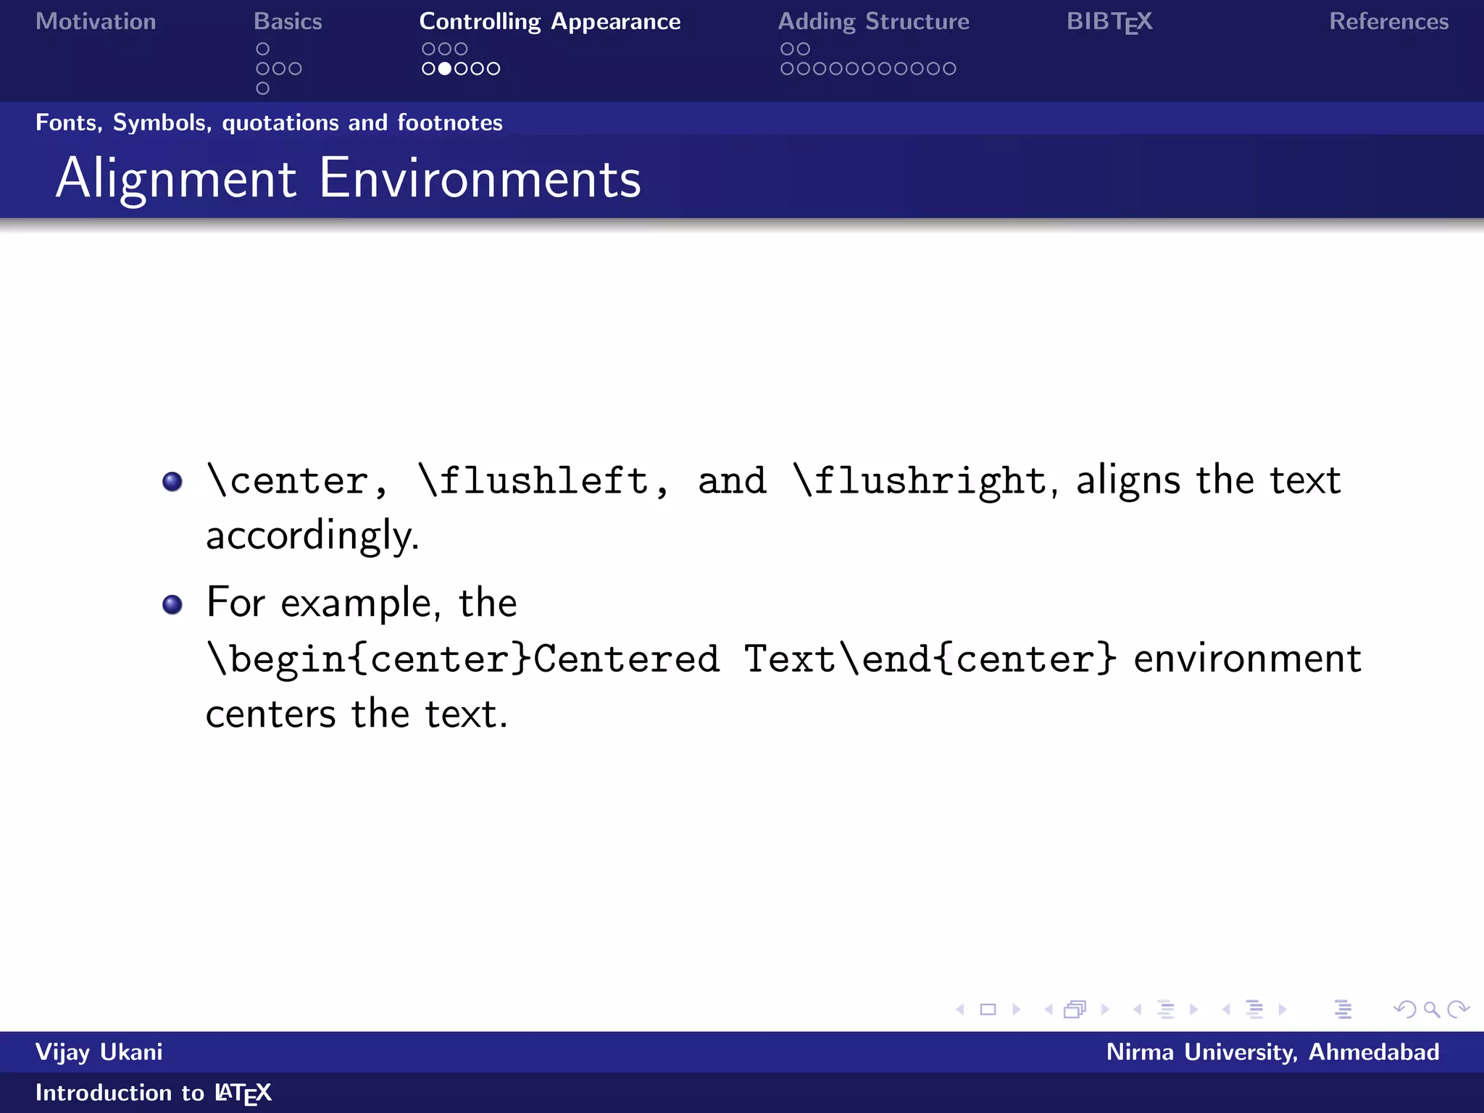The image size is (1484, 1113).
Task: Click the presentation outline icon before the back arrow
Action: (x=1343, y=1009)
